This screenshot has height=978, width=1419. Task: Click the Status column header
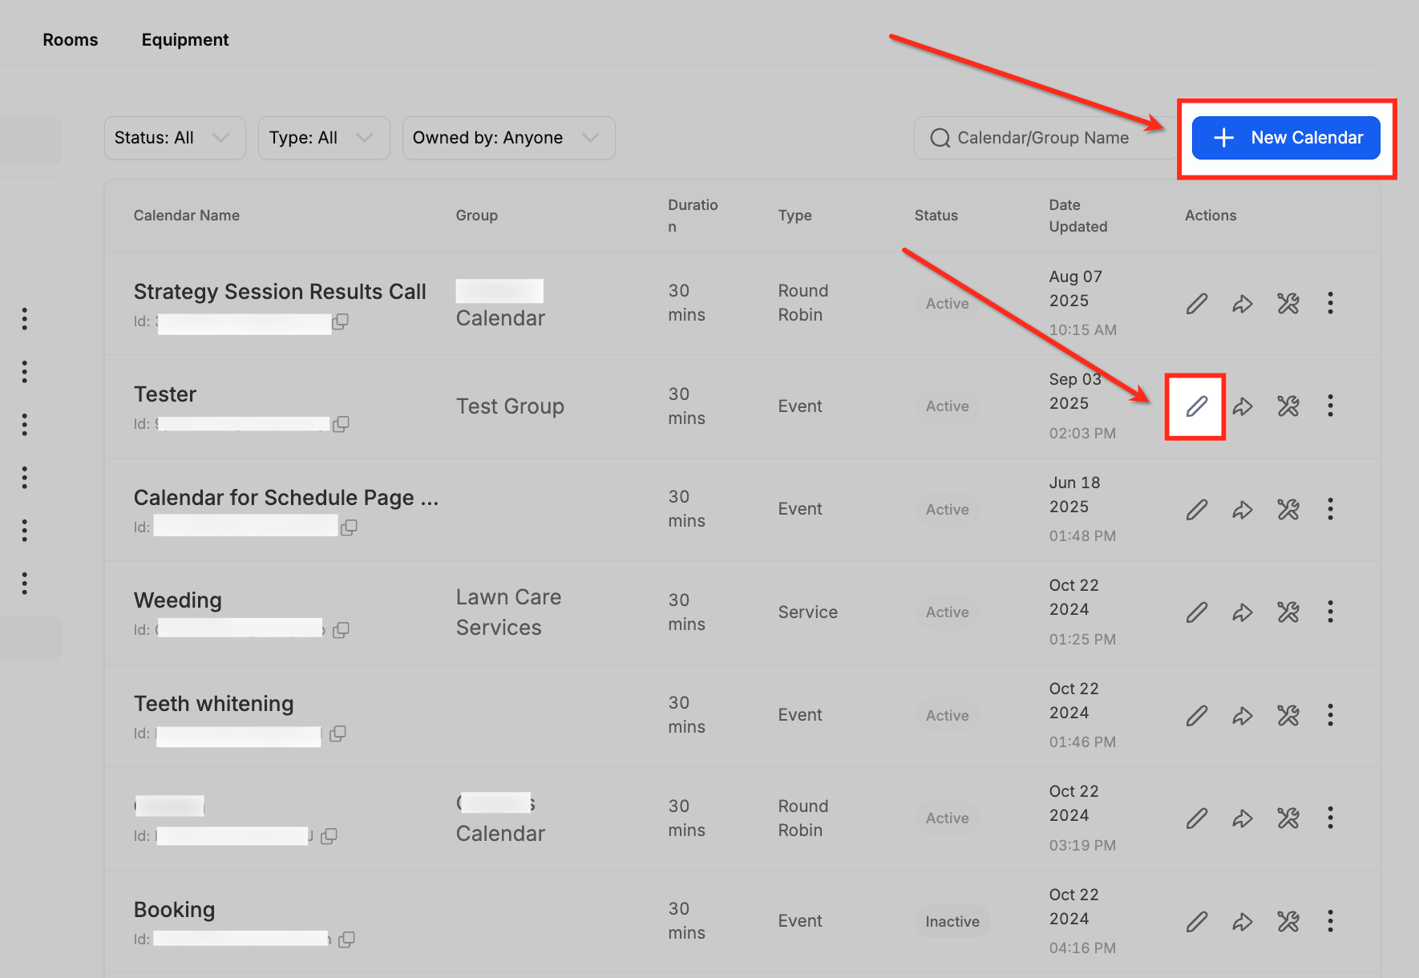point(936,216)
